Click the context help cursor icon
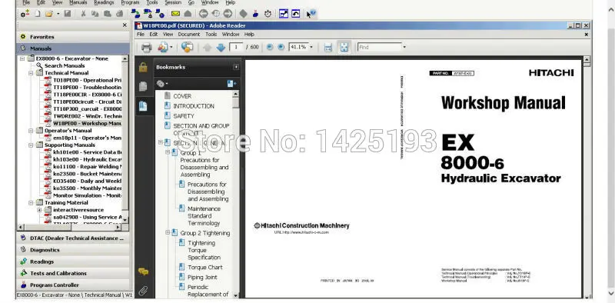The width and height of the screenshot is (615, 303). [x=311, y=14]
